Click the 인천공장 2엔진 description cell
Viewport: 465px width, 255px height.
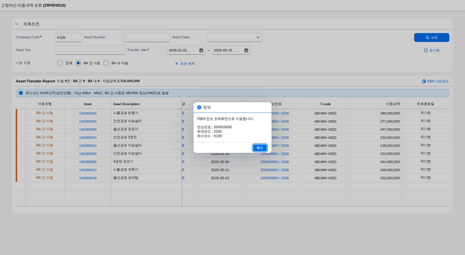pyautogui.click(x=146, y=138)
